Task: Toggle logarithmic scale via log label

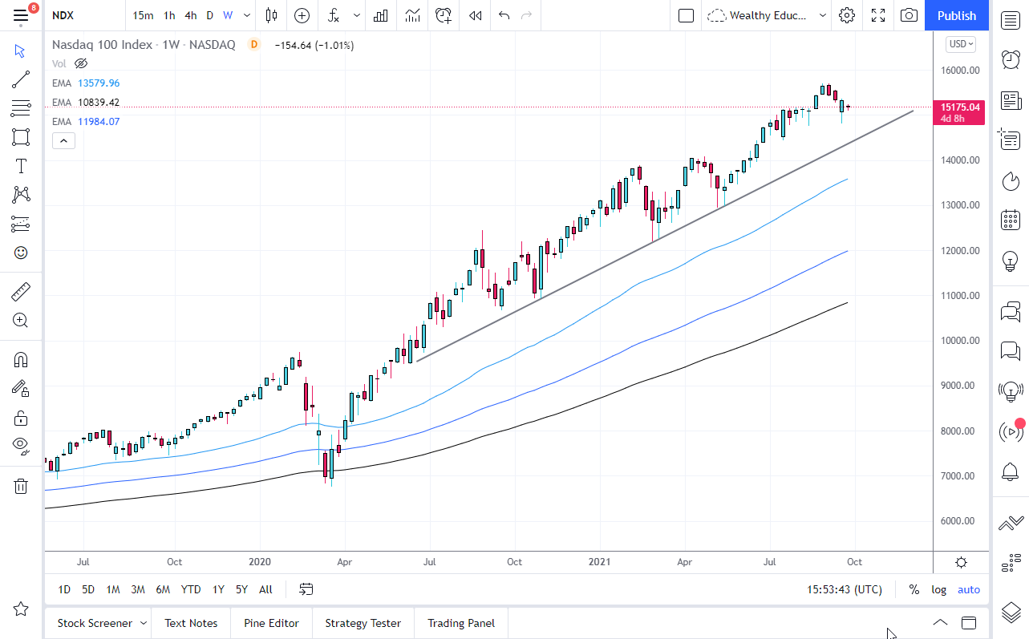Action: tap(938, 589)
